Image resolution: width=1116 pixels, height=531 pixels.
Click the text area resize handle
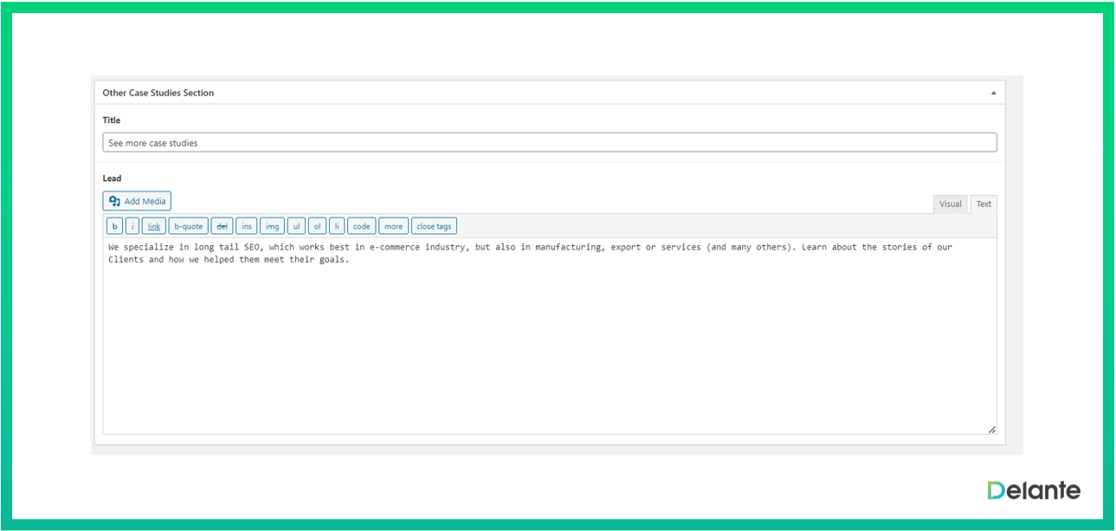click(x=991, y=430)
